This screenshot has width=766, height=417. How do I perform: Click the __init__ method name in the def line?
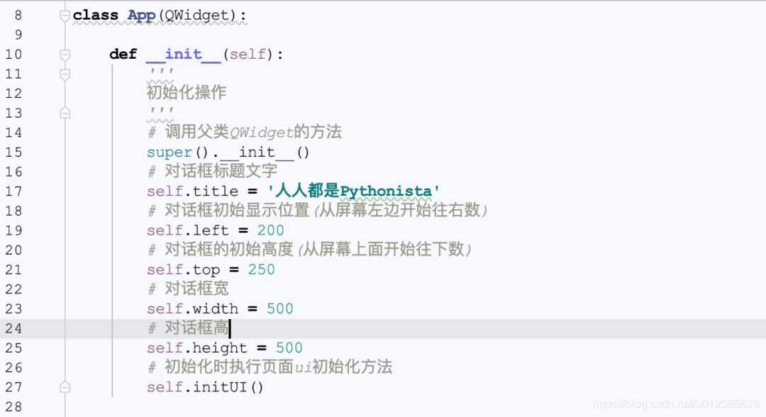pyautogui.click(x=183, y=55)
